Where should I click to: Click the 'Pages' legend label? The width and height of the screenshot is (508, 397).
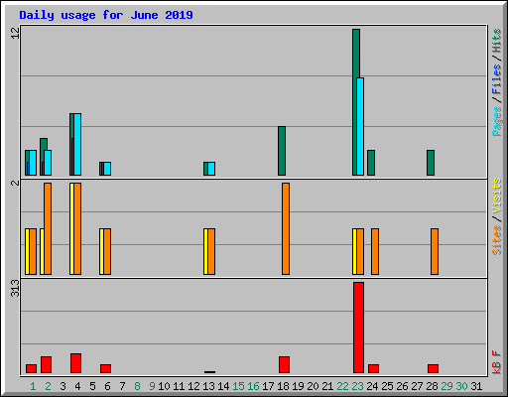click(x=497, y=121)
